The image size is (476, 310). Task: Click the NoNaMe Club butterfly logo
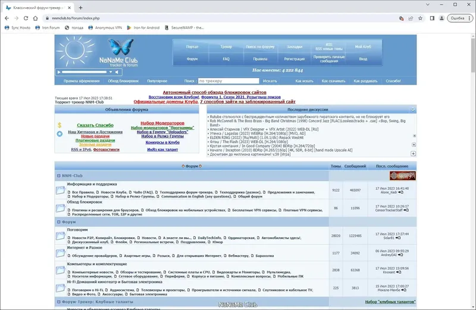point(121,46)
